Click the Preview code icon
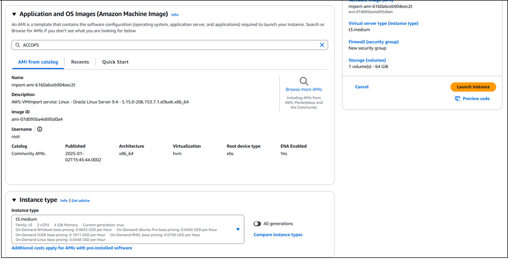508x259 pixels. click(x=458, y=99)
